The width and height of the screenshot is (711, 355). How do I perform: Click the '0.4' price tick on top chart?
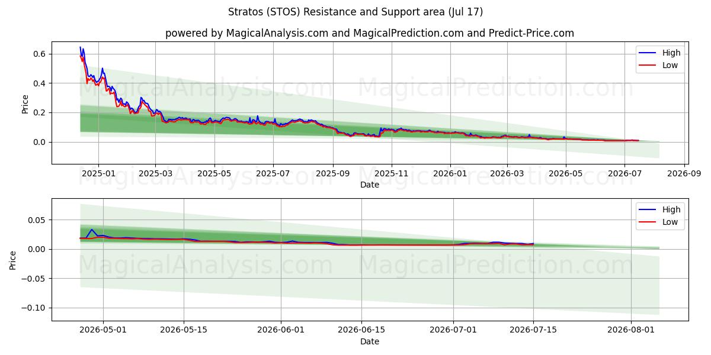tap(40, 83)
